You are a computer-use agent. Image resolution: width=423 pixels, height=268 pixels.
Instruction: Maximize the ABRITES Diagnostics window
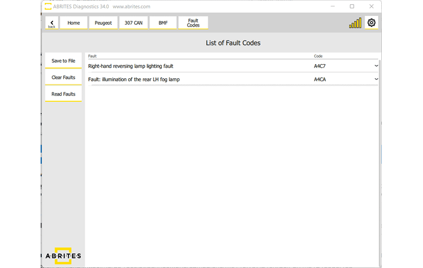click(352, 6)
